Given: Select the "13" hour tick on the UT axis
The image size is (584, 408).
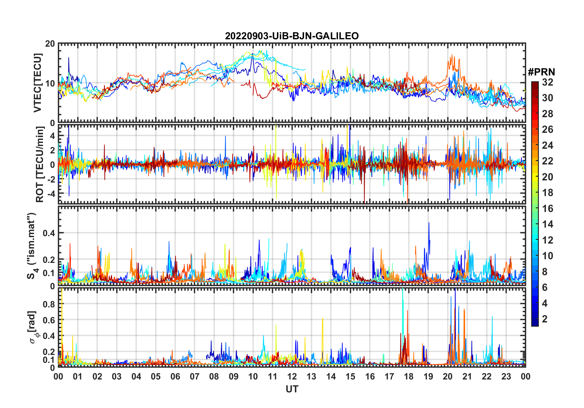Looking at the screenshot, I should tap(311, 376).
